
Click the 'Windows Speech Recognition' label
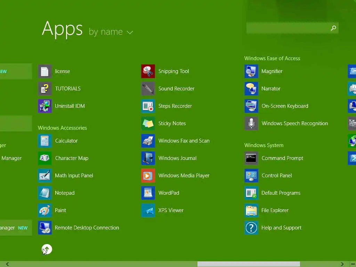295,123
